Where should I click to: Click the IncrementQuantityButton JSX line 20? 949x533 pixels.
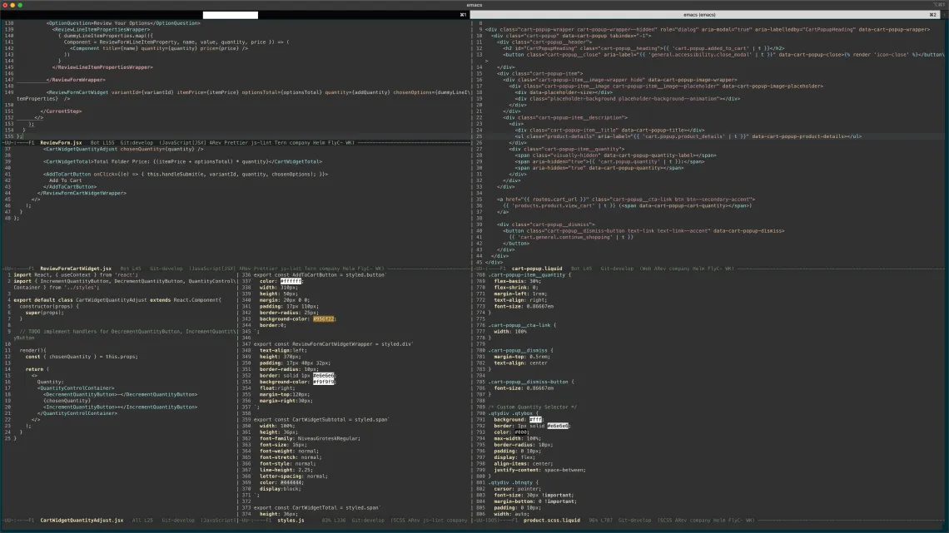point(120,407)
